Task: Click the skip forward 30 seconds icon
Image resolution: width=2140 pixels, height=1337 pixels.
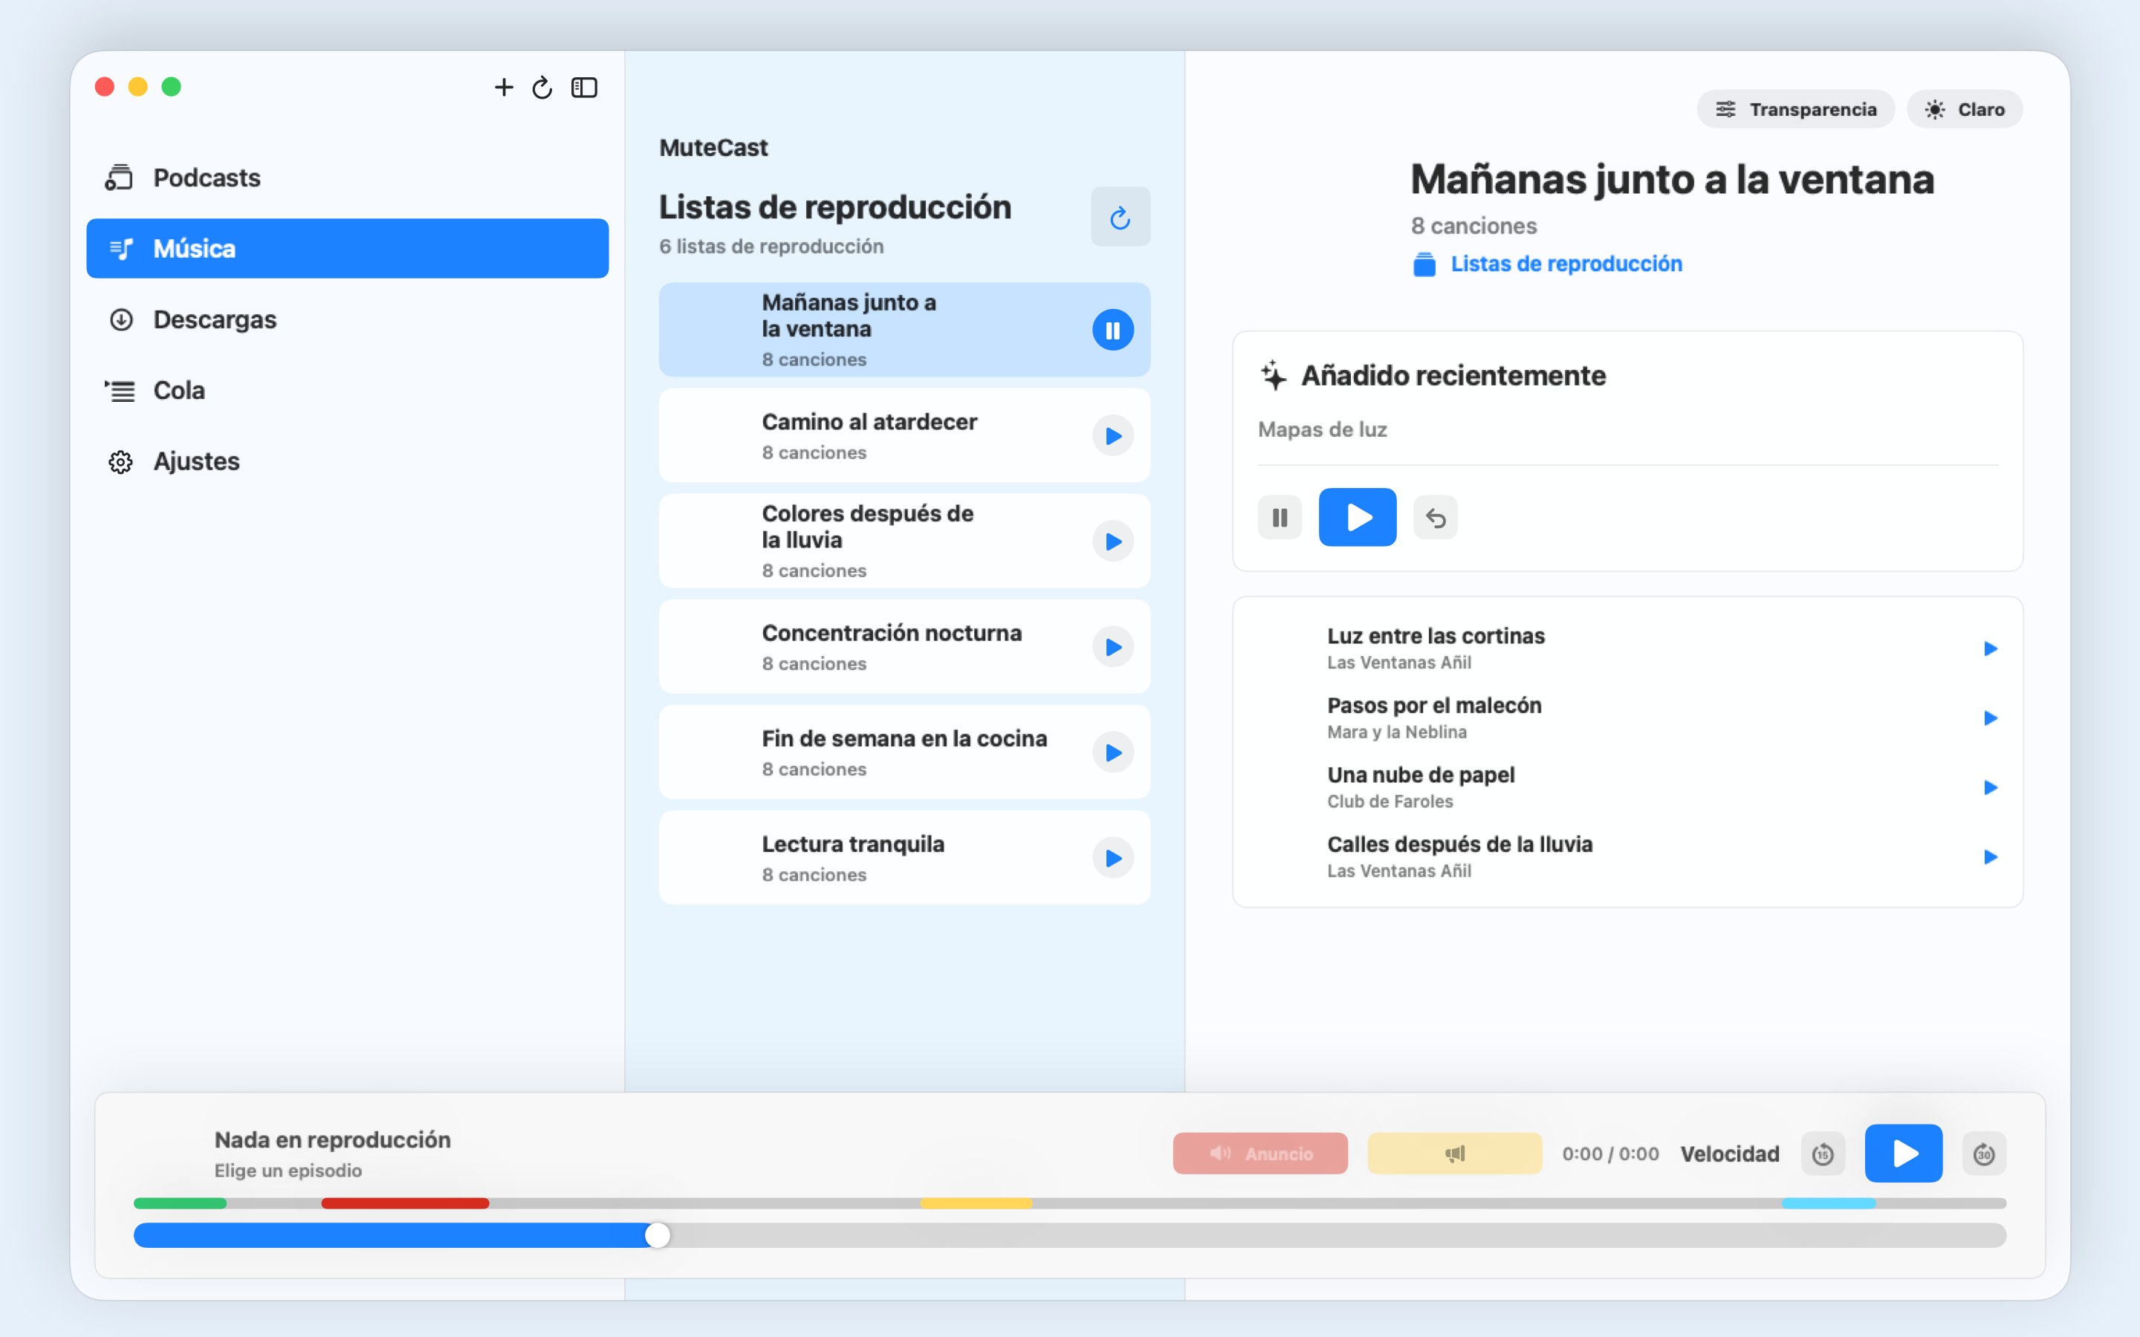Action: (x=1983, y=1154)
